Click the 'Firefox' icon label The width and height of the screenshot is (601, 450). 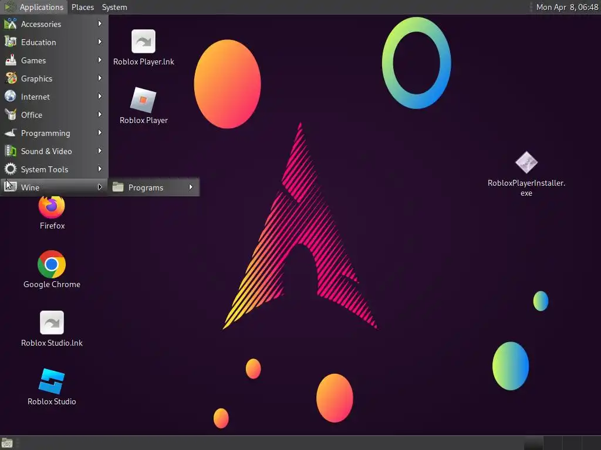pyautogui.click(x=52, y=226)
